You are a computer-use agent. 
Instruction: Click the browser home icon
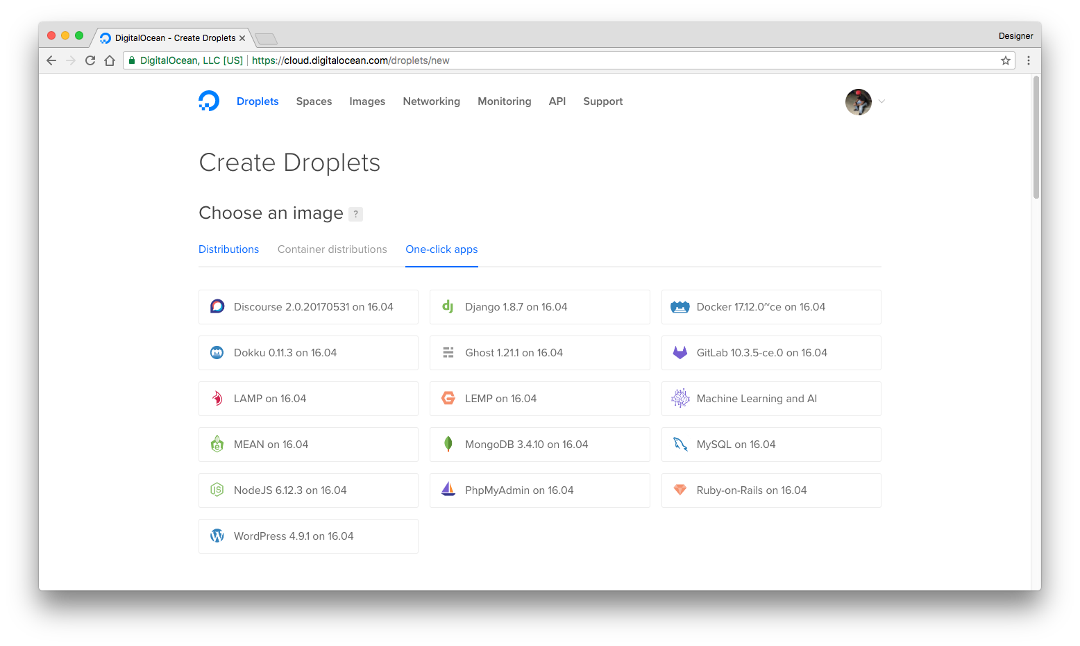click(x=110, y=60)
